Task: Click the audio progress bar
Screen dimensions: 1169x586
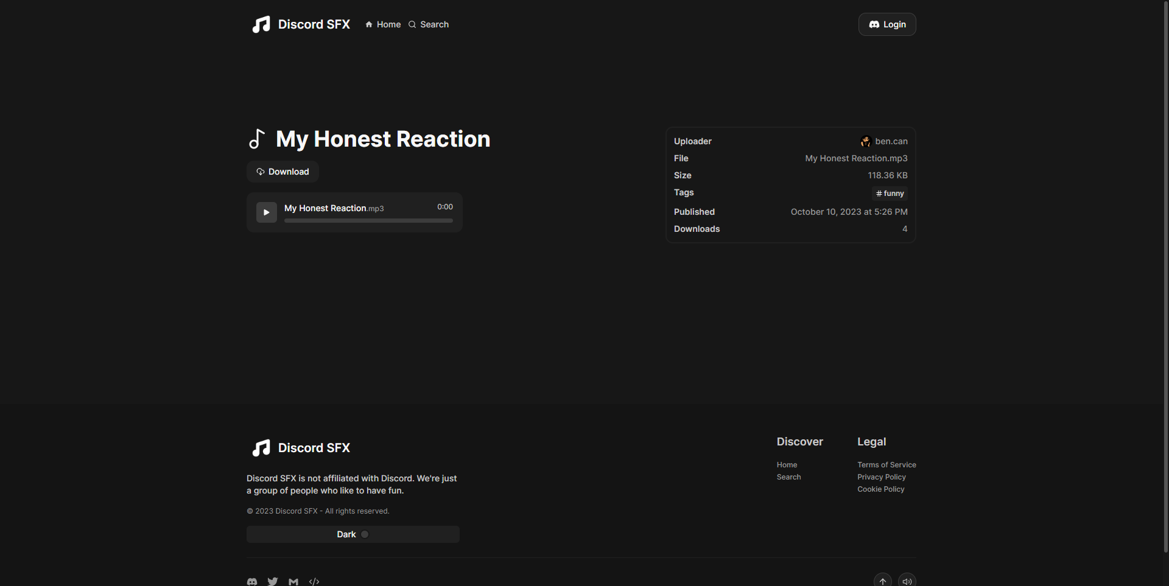Action: pyautogui.click(x=368, y=221)
